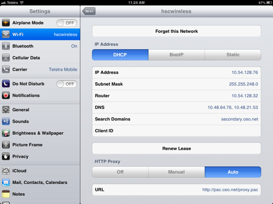273x204 pixels.
Task: Tap the Settings sidebar title
Action: click(40, 11)
